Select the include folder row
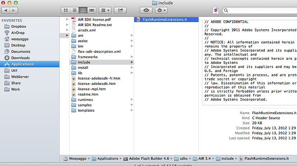This screenshot has width=297, height=166. tap(101, 62)
